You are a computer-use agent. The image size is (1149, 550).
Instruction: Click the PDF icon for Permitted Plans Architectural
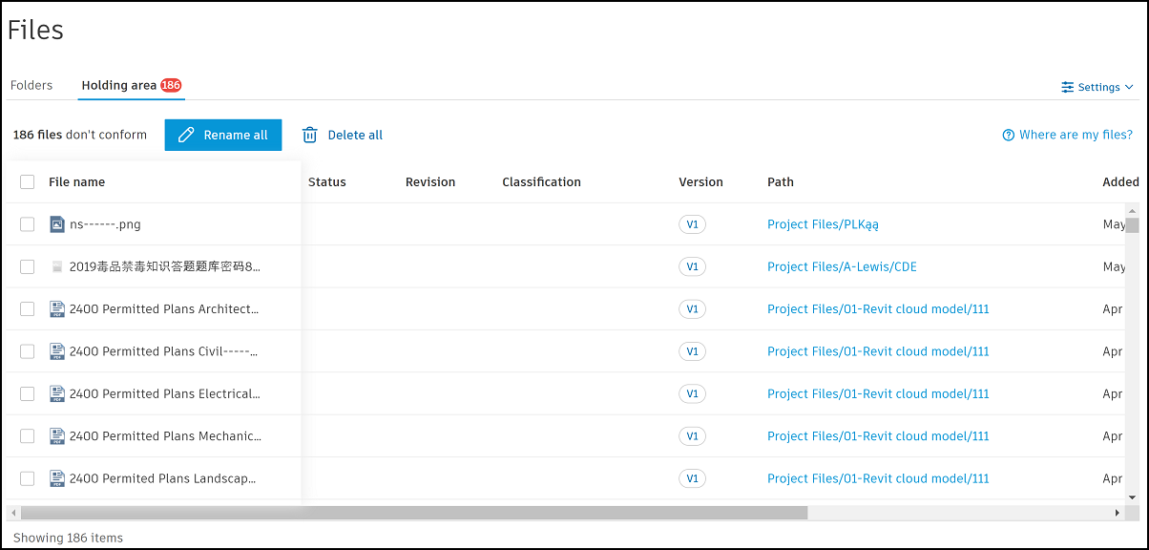[57, 309]
